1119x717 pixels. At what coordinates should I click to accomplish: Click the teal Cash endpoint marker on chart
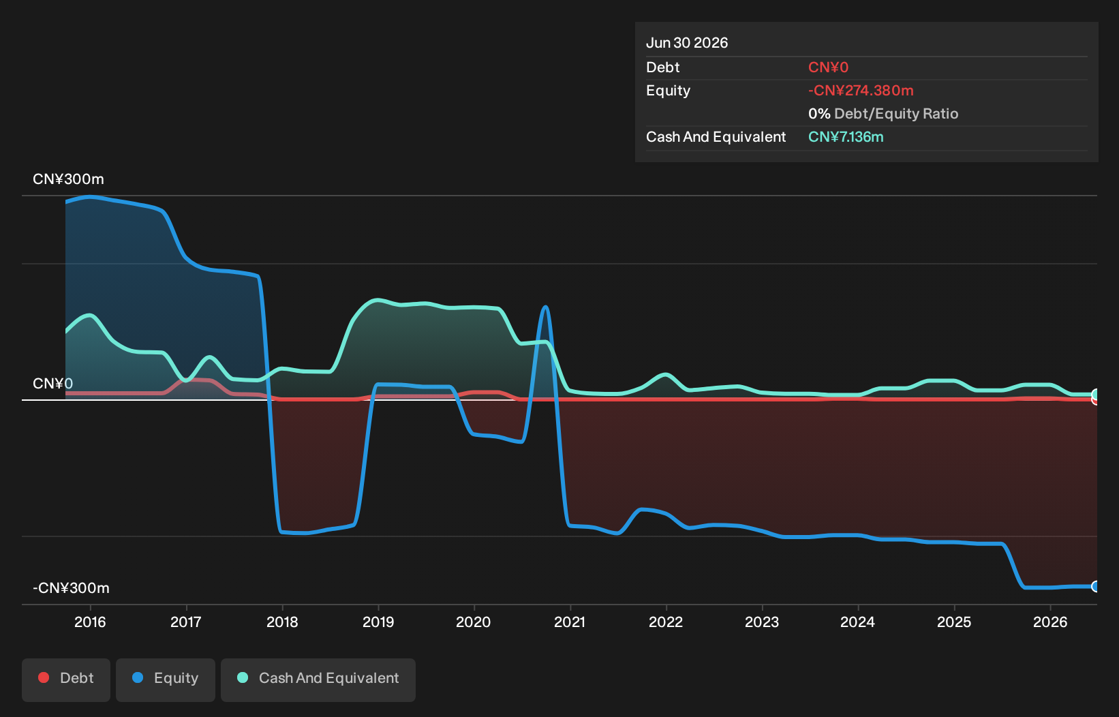[x=1096, y=395]
